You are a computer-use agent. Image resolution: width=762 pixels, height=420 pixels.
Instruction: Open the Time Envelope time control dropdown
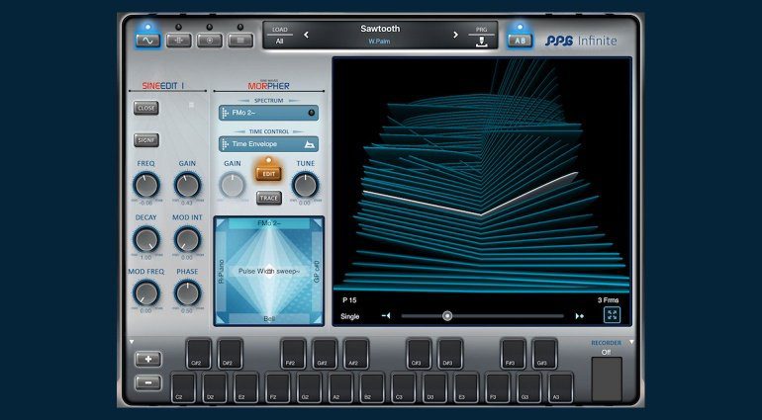(x=268, y=144)
